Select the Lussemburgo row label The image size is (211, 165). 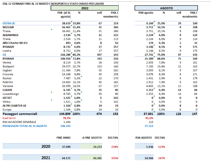pos(11,94)
